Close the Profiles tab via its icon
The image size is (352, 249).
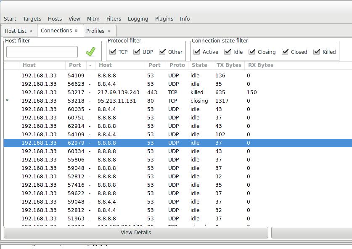(x=109, y=31)
